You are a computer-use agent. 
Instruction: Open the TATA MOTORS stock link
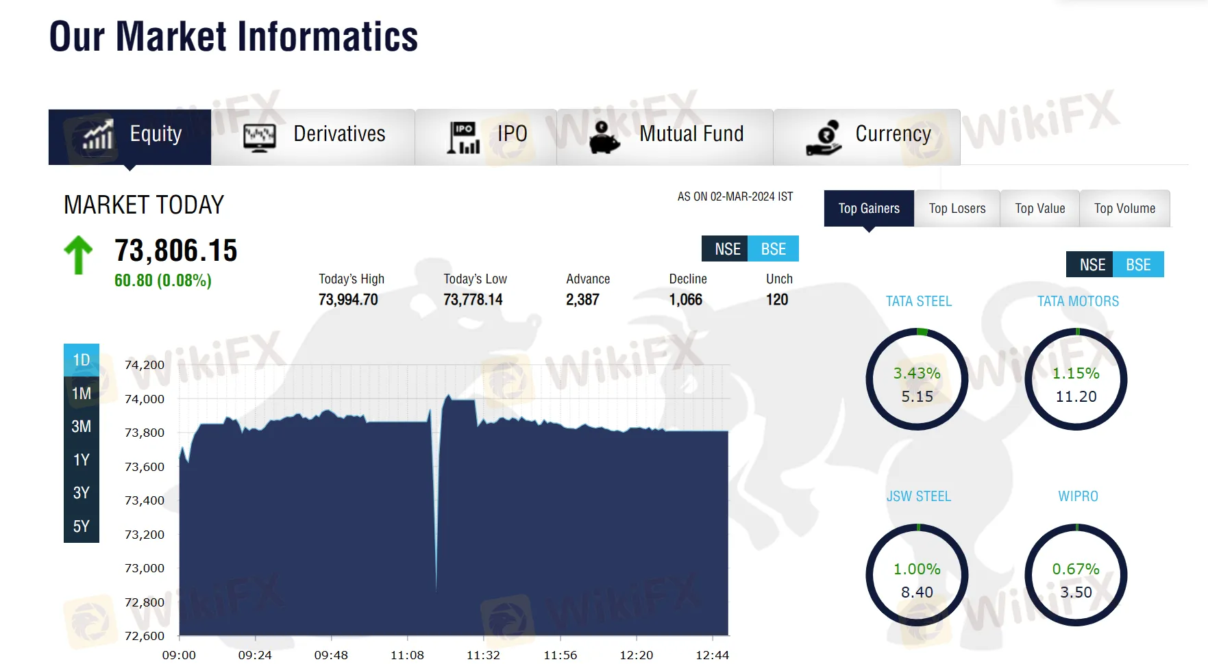(1078, 301)
